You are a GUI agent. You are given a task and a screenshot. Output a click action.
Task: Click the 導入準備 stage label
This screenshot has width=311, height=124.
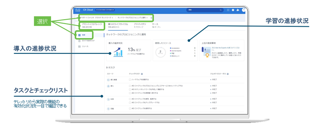(114, 80)
